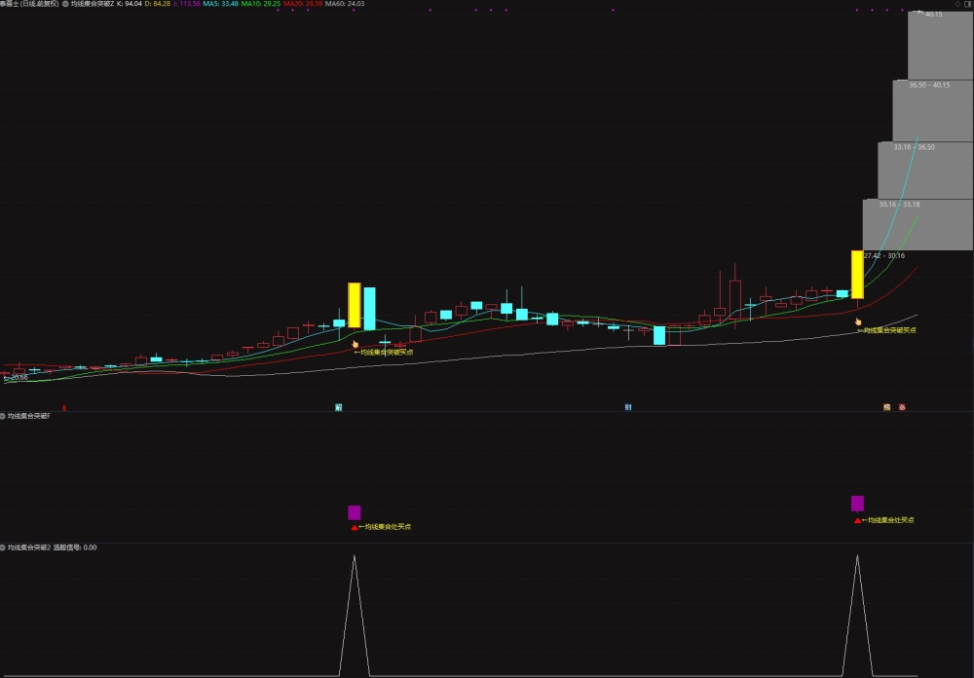Open the 均线集合突破F indicator label
Image resolution: width=974 pixels, height=678 pixels.
[x=28, y=416]
